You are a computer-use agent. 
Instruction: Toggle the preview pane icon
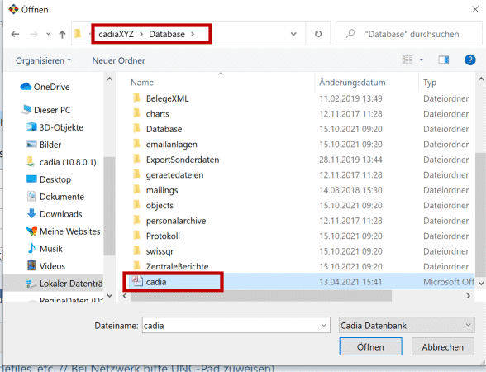tap(444, 60)
